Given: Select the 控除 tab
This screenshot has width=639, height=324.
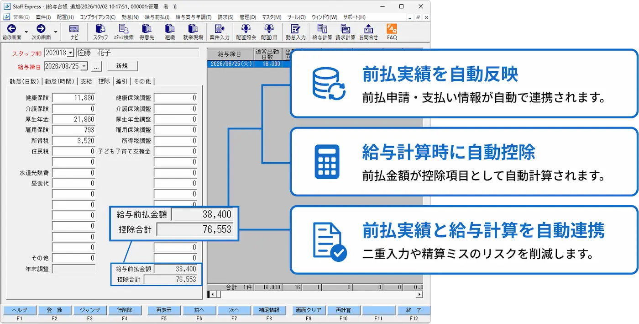Looking at the screenshot, I should (104, 81).
